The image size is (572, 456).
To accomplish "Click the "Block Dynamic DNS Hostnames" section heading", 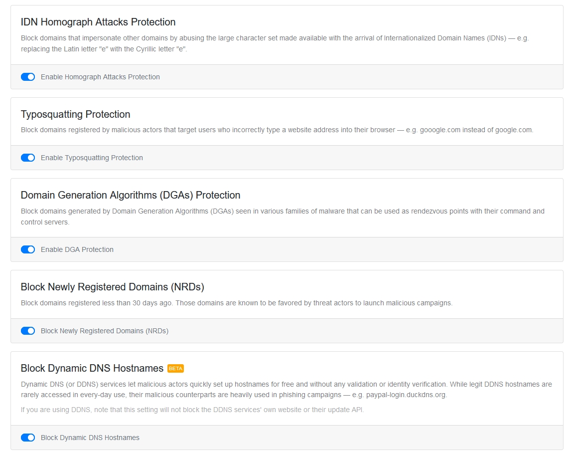I will click(92, 368).
